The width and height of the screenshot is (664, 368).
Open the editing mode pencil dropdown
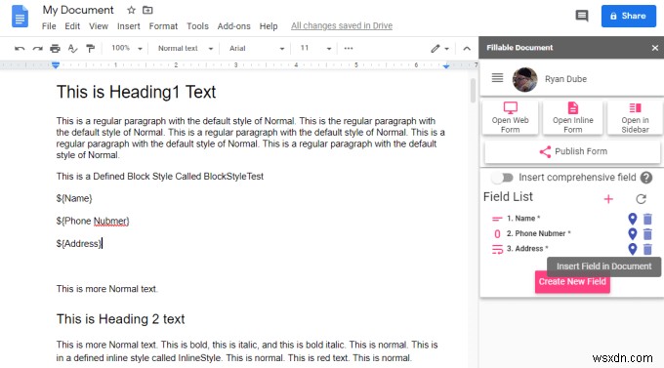tap(439, 49)
